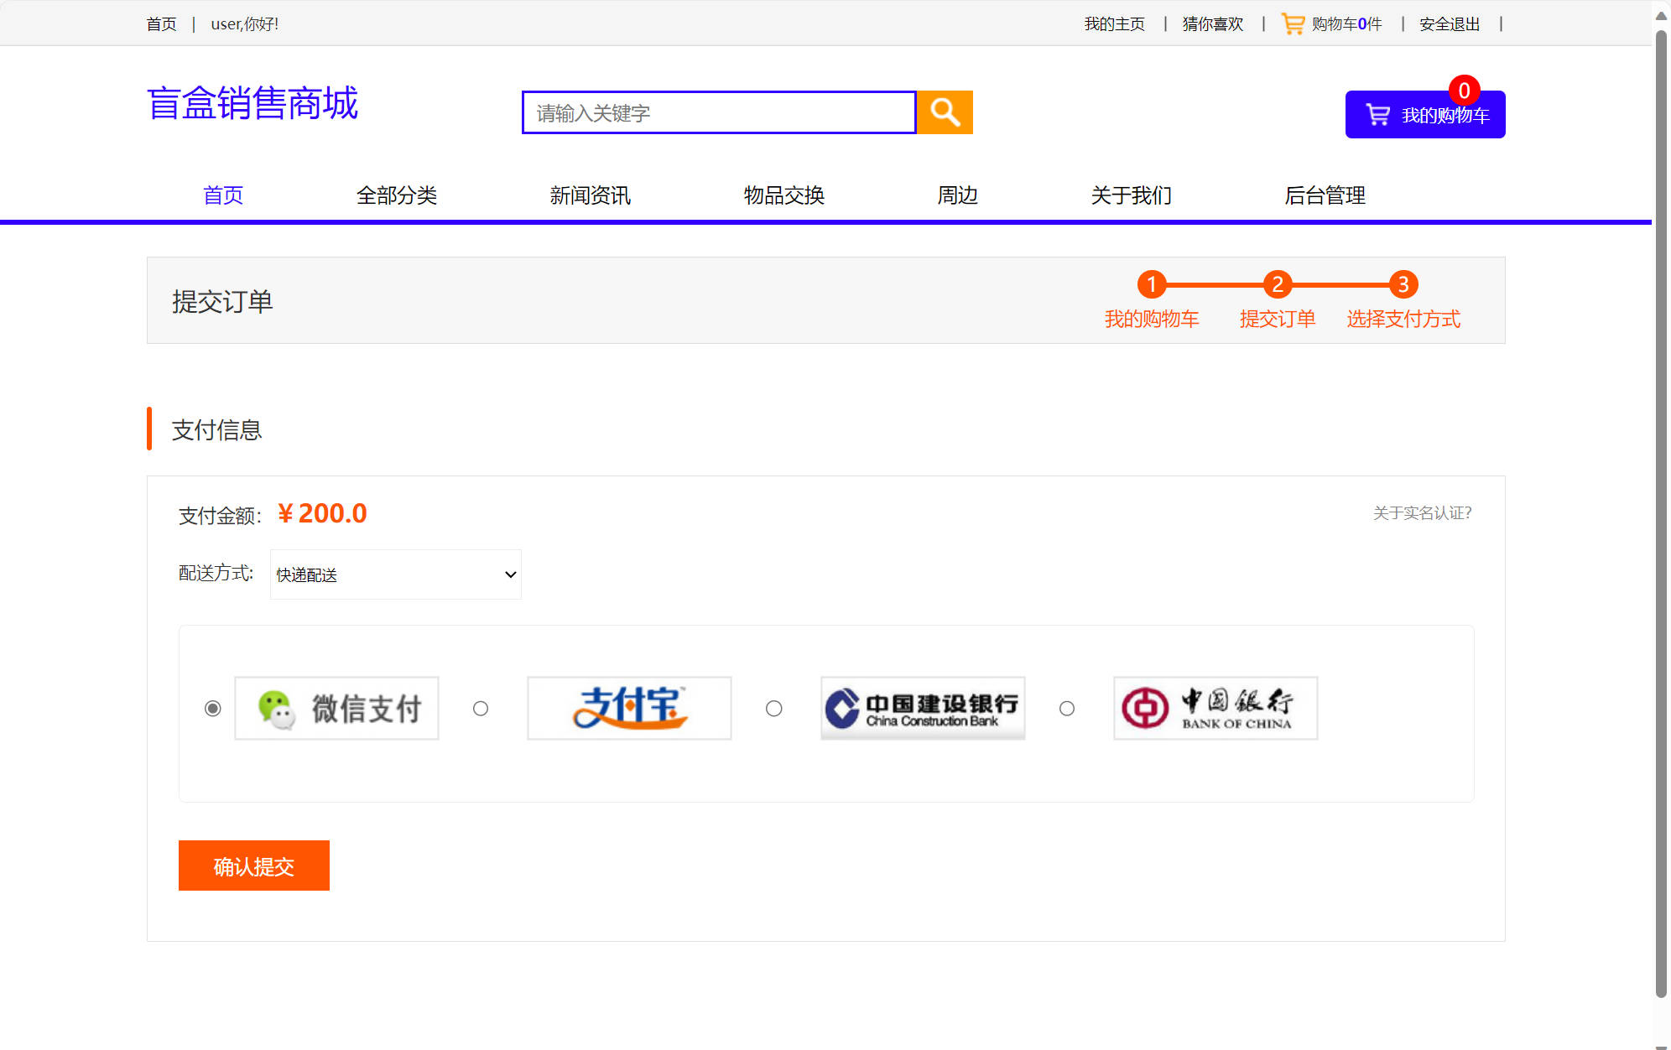Select the Alipay payment radio button
This screenshot has height=1050, width=1671.
coord(481,709)
